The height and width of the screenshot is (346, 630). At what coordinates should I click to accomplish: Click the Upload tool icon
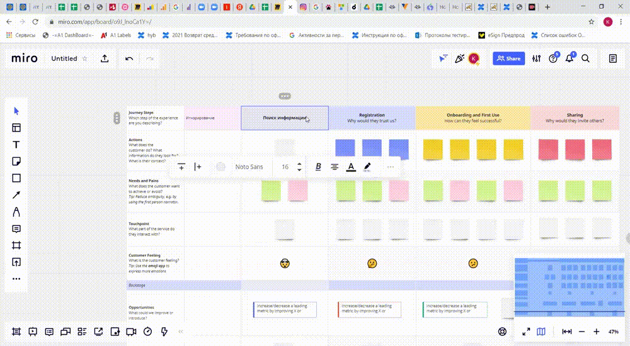[x=17, y=262]
